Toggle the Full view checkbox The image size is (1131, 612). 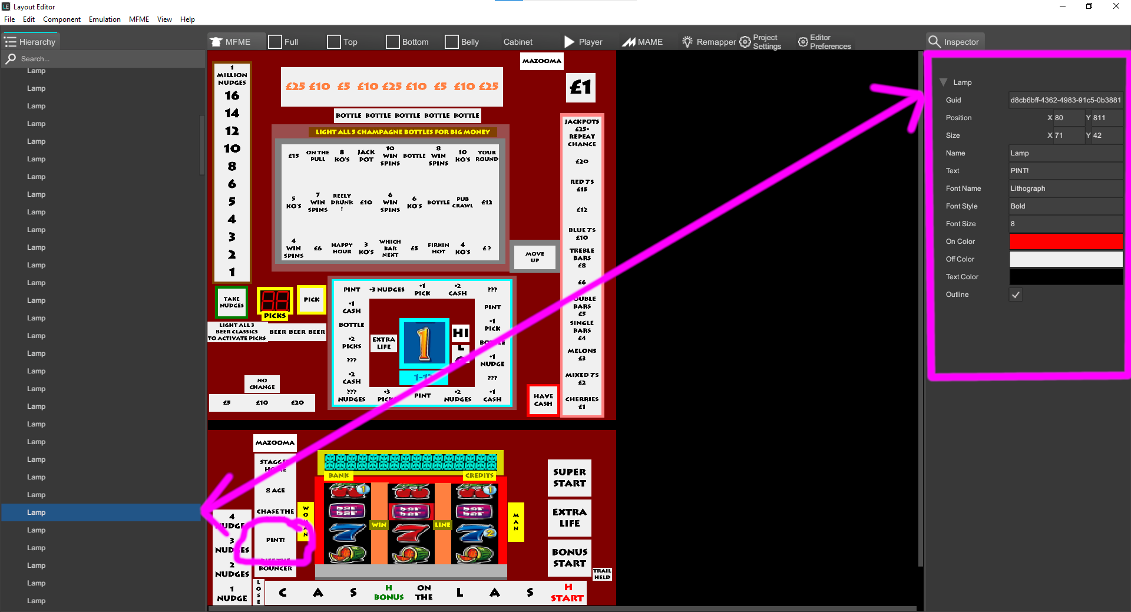click(275, 42)
